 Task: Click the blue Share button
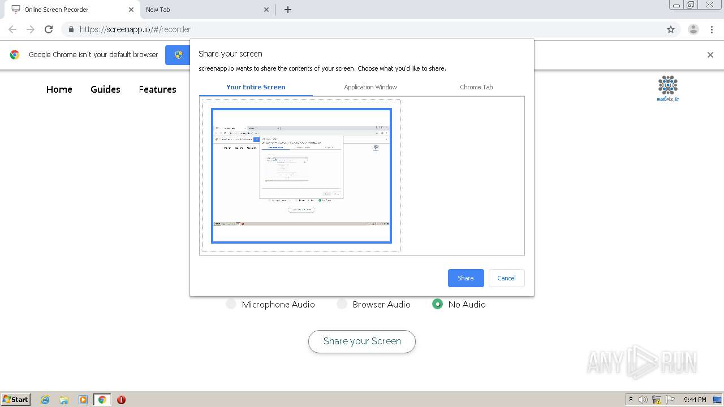[x=466, y=278]
